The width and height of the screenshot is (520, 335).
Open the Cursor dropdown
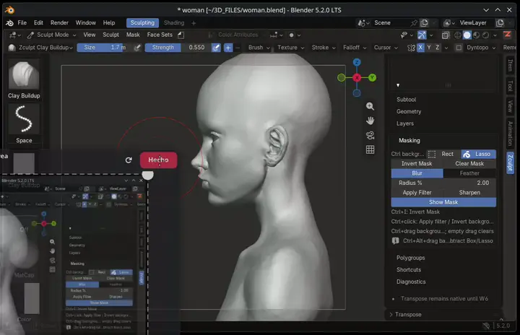(x=386, y=48)
